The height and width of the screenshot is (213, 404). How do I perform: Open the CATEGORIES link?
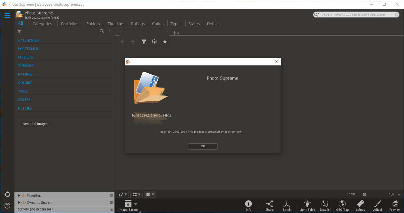coord(28,40)
